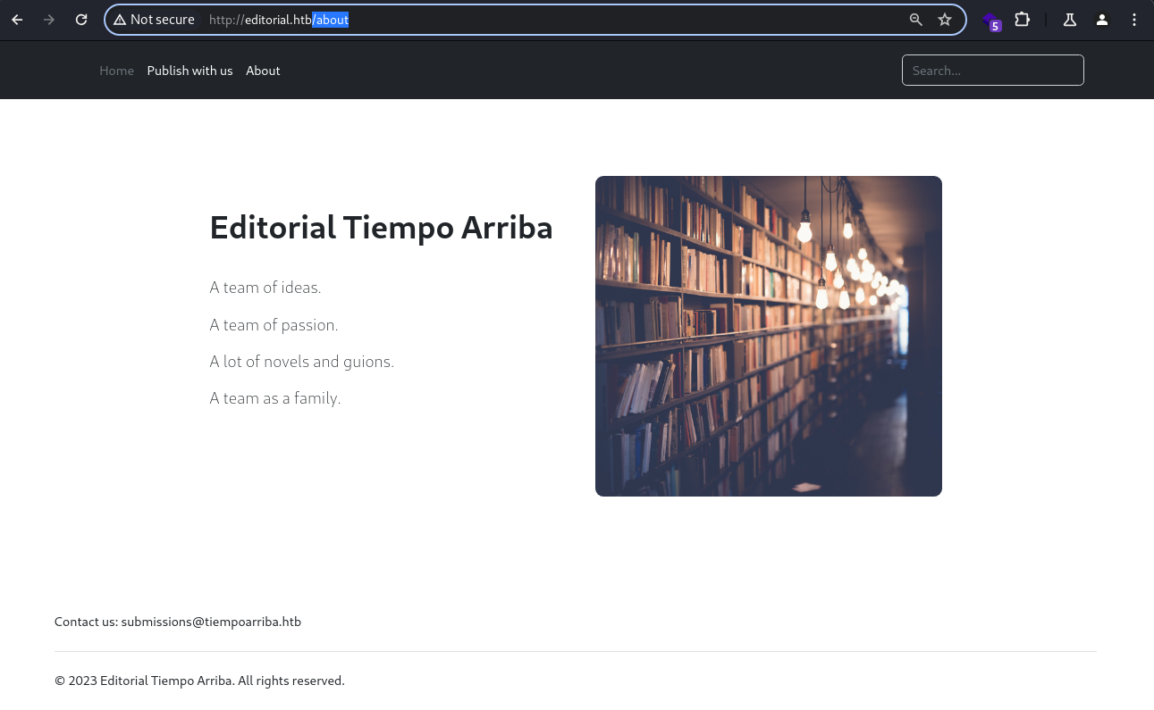Click the Chrome Labs flask icon
Viewport: 1154px width, 710px height.
1069,20
